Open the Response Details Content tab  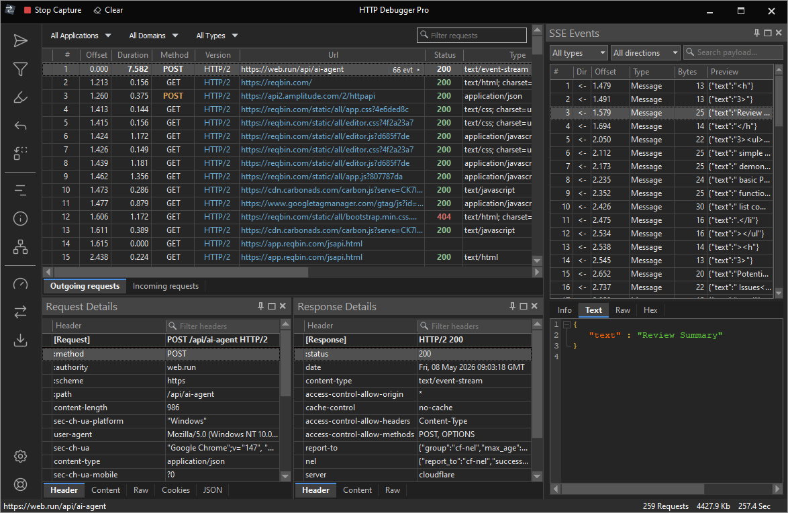click(357, 490)
